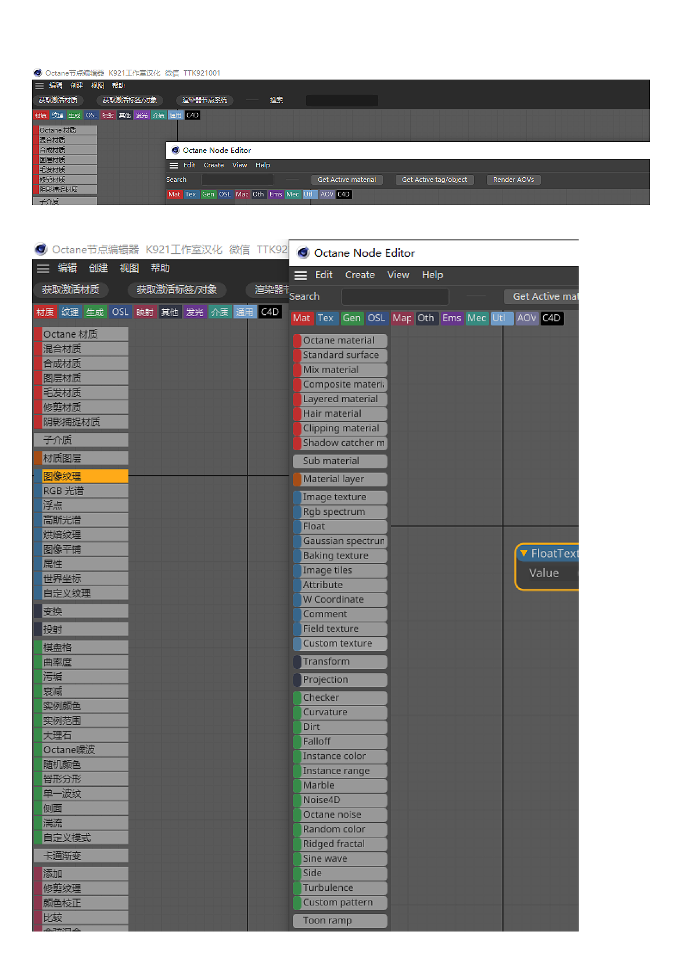This screenshot has height=964, width=682.
Task: Select the Noise4D node entry
Action: point(340,800)
